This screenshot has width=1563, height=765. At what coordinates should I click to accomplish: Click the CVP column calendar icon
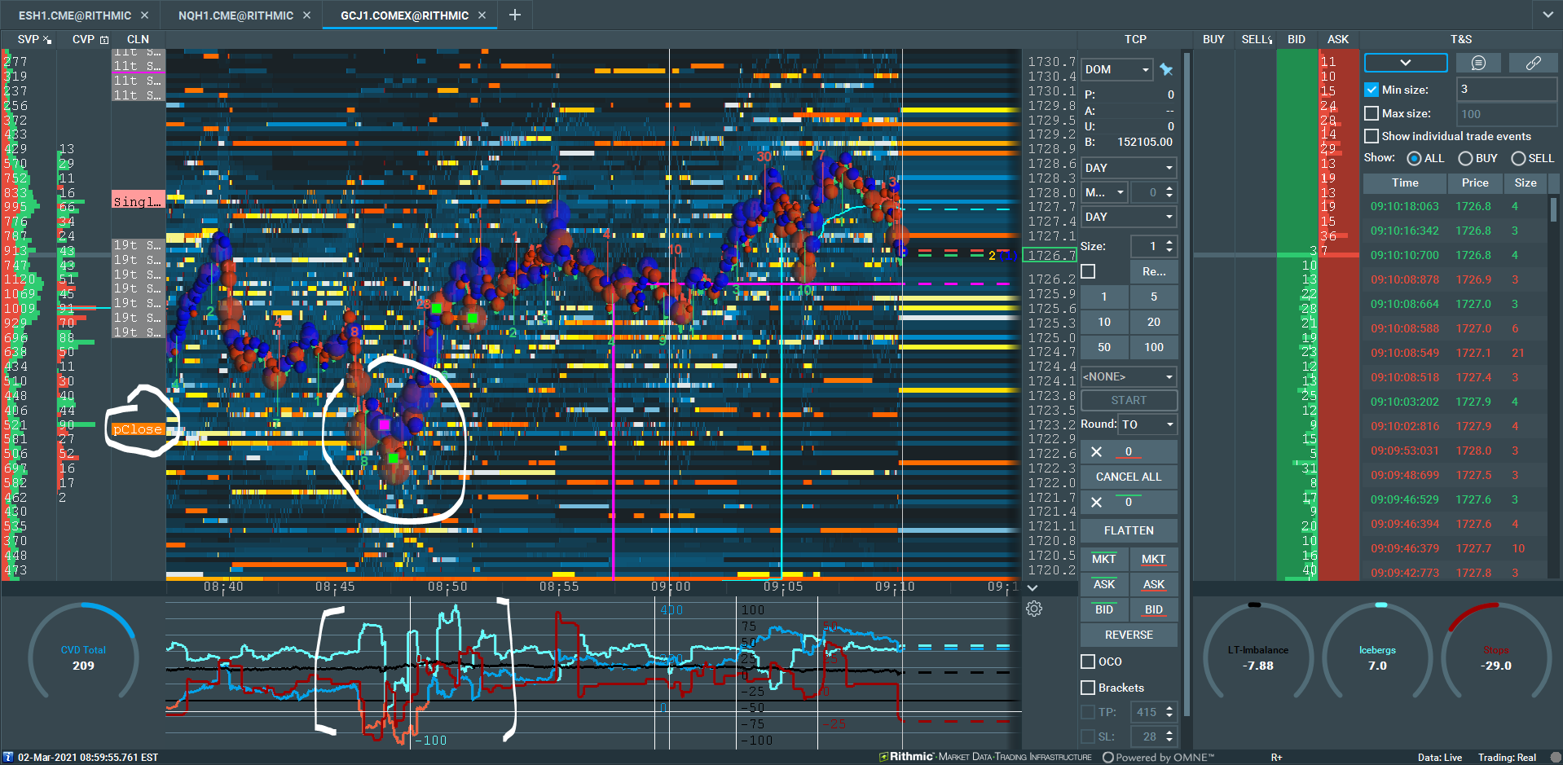click(x=104, y=39)
